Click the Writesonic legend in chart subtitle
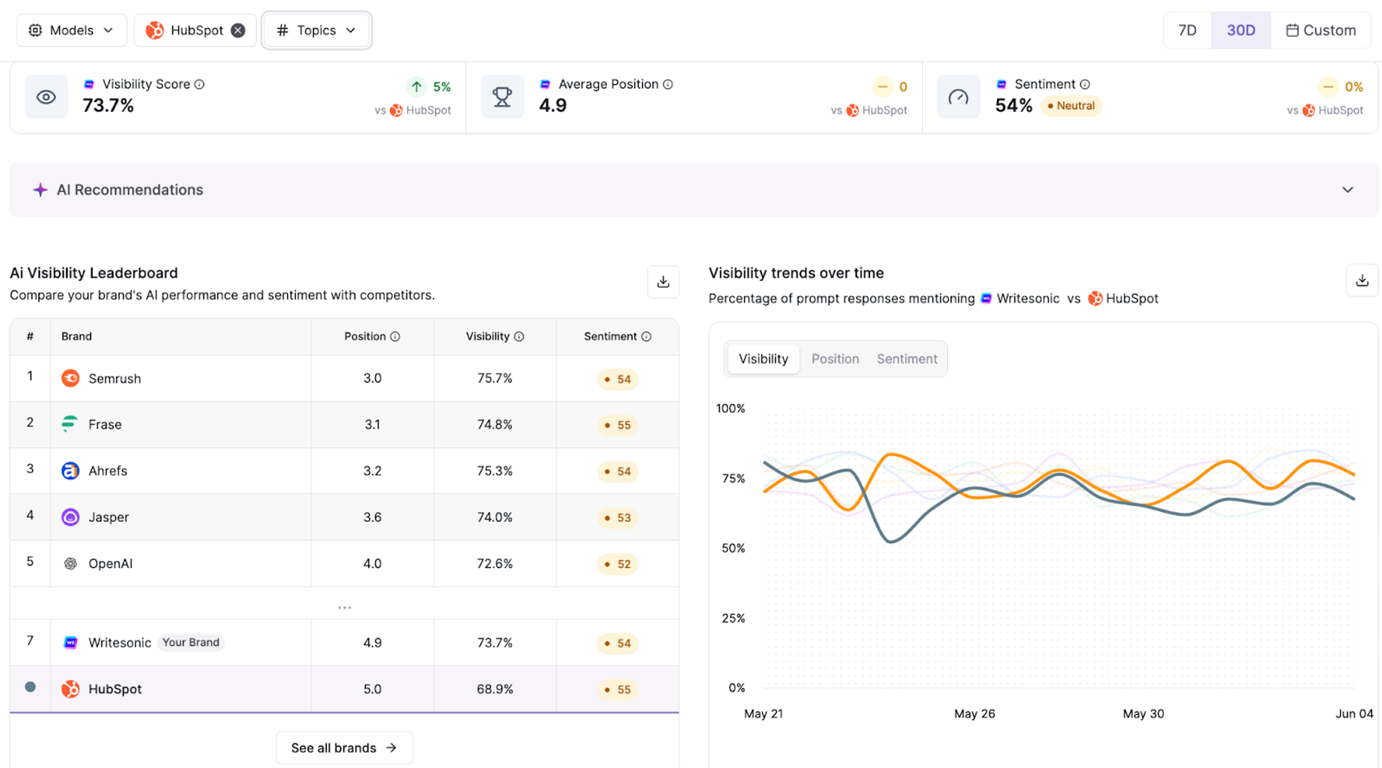1382x768 pixels. click(1020, 298)
